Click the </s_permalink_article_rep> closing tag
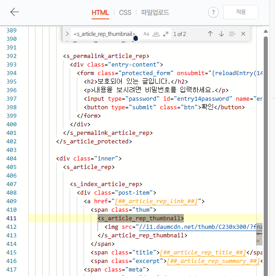 [x=108, y=133]
